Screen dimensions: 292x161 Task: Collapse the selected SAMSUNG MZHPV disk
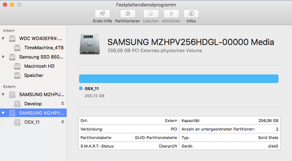4,113
